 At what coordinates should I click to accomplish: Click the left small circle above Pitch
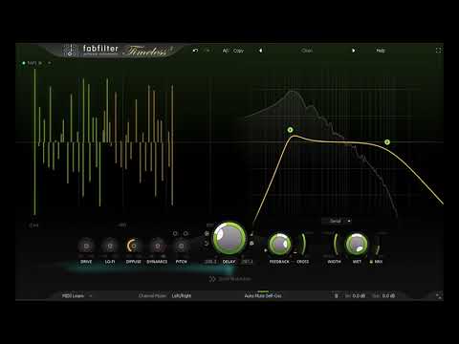175,233
